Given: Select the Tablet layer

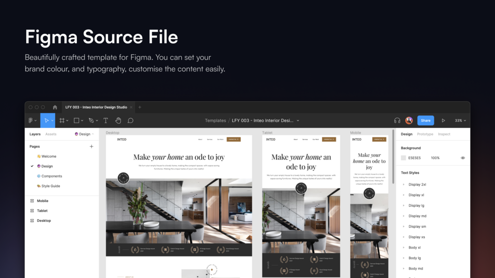Looking at the screenshot, I should [42, 211].
